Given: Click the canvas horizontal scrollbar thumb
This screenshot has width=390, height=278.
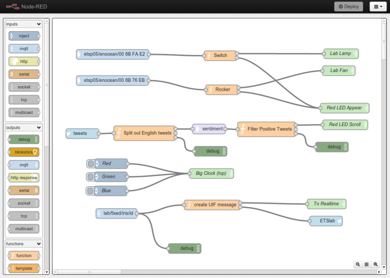Looking at the screenshot, I should [89, 272].
